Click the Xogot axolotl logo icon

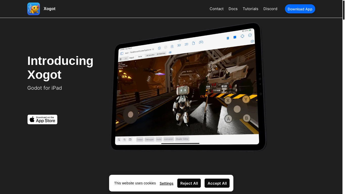click(x=34, y=9)
